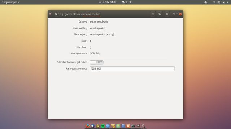Image resolution: width=231 pixels, height=129 pixels.
Task: Open the Wi-Fi network indicator
Action: click(214, 2)
